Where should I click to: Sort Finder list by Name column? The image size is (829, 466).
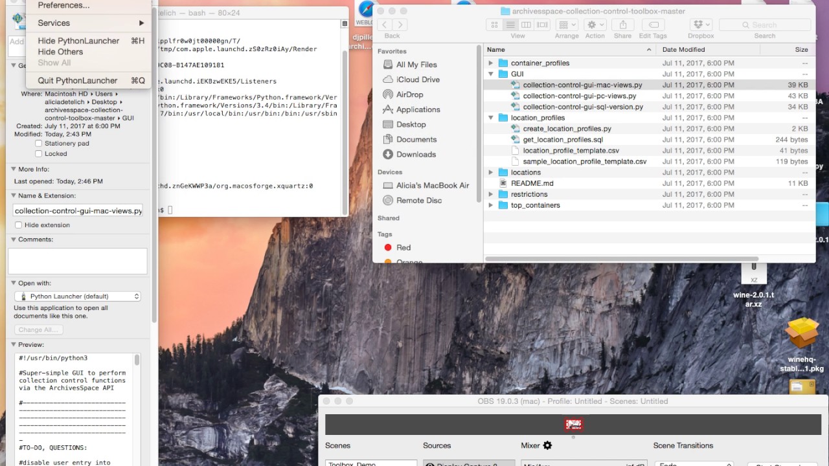(569, 50)
